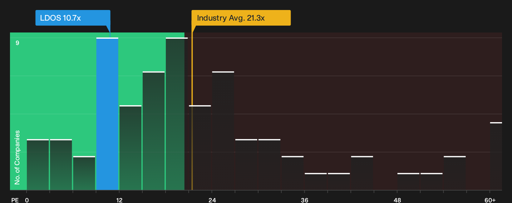Click the 60+ bar at the far right

[496, 156]
